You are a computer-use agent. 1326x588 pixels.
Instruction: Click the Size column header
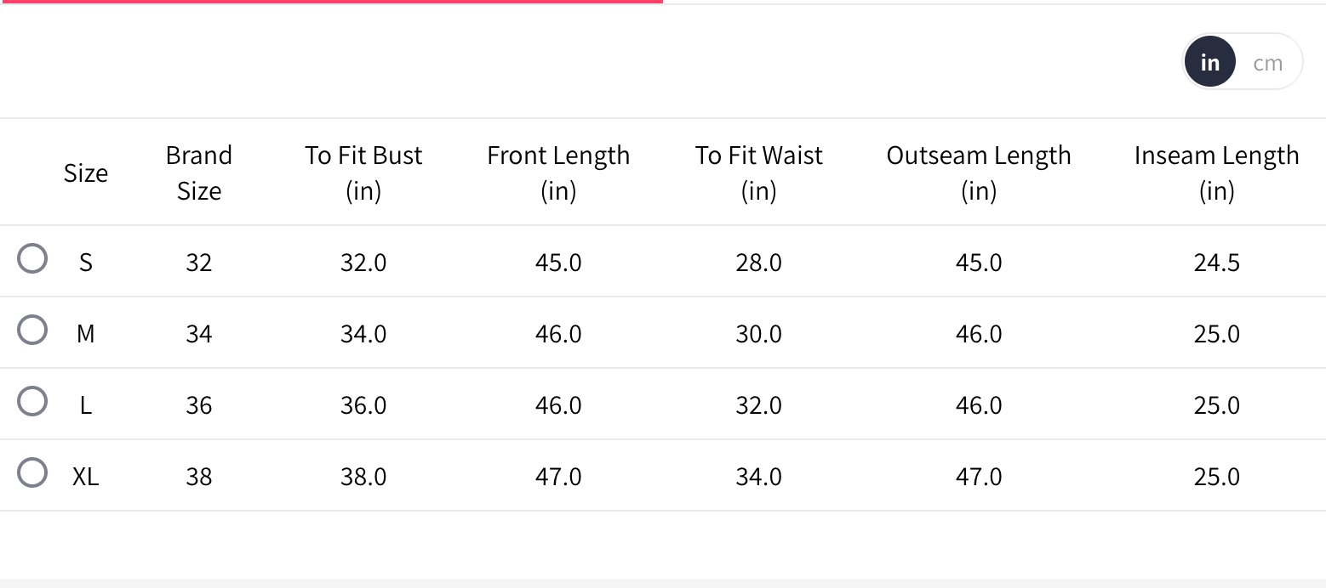click(86, 173)
